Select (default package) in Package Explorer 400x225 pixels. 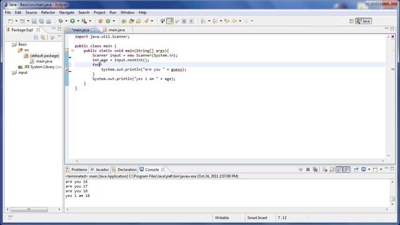click(x=44, y=56)
